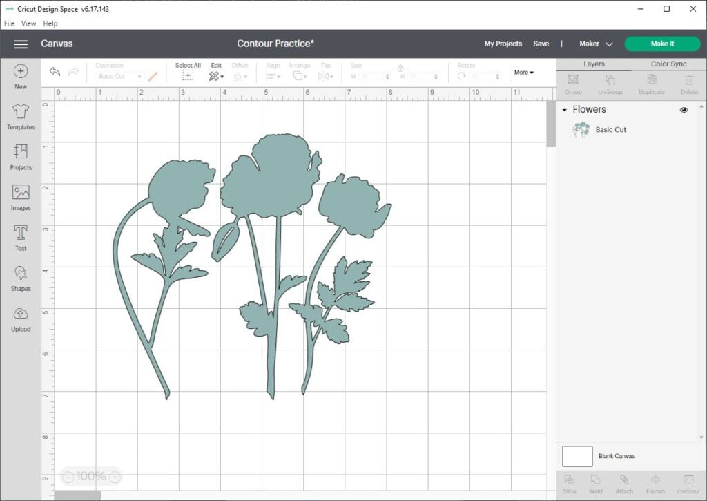Viewport: 707px width, 501px height.
Task: Click the Weld tool
Action: pos(596,484)
